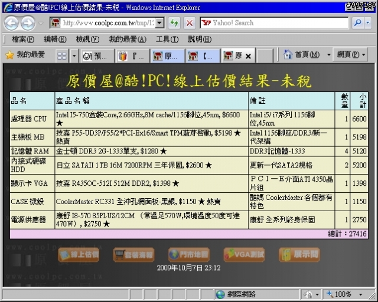Open the search provider options dropdown
The image size is (378, 302).
[367, 23]
